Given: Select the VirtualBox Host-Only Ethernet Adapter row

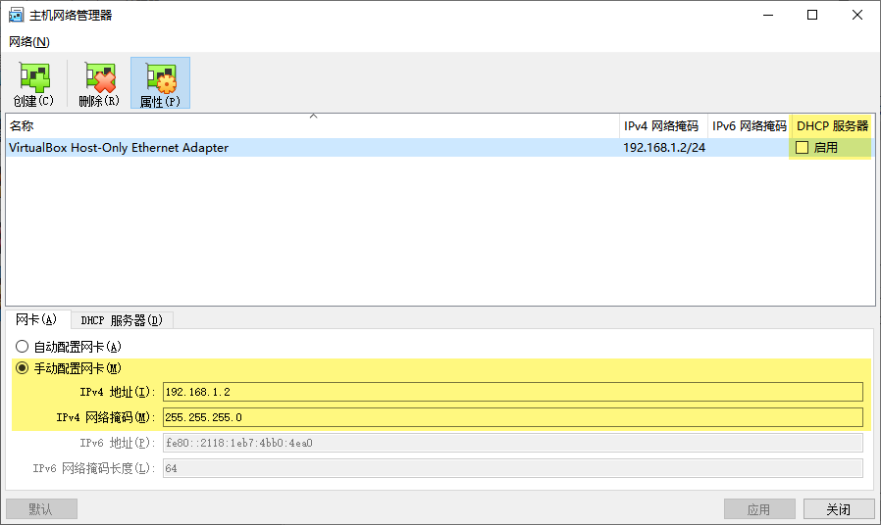Looking at the screenshot, I should 294,148.
